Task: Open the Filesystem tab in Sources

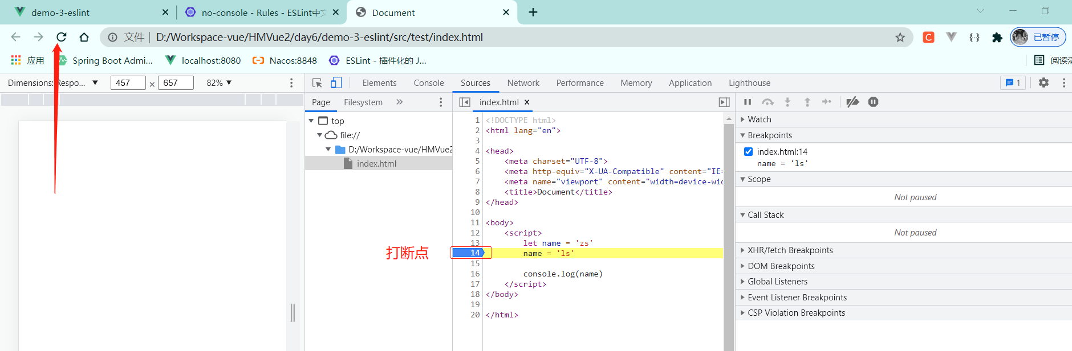Action: [x=363, y=102]
